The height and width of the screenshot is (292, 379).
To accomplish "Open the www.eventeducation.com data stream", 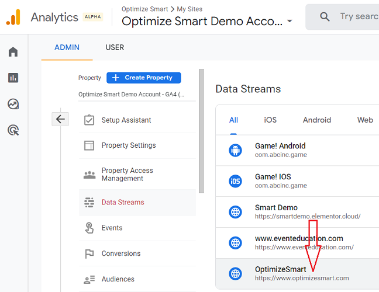I will tap(297, 243).
